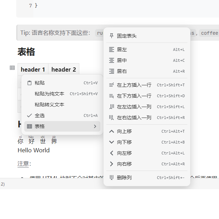Image resolution: width=219 pixels, height=219 pixels.
Task: Click the table block icon left of header 1
Action: click(12, 68)
